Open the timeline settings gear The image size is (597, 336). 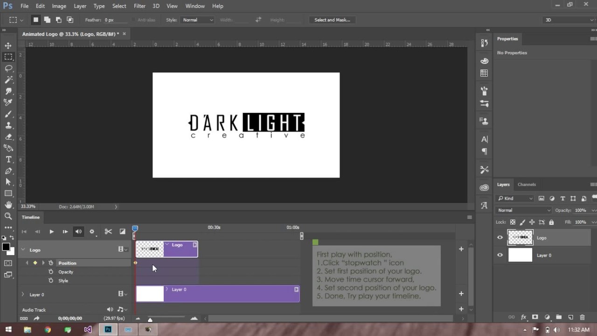point(92,231)
